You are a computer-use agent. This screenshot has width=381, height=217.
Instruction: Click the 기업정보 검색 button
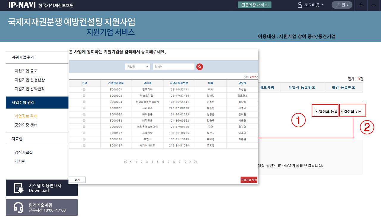pyautogui.click(x=351, y=111)
